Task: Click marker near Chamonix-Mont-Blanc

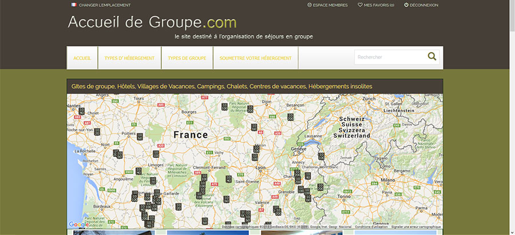Action: 308,176
